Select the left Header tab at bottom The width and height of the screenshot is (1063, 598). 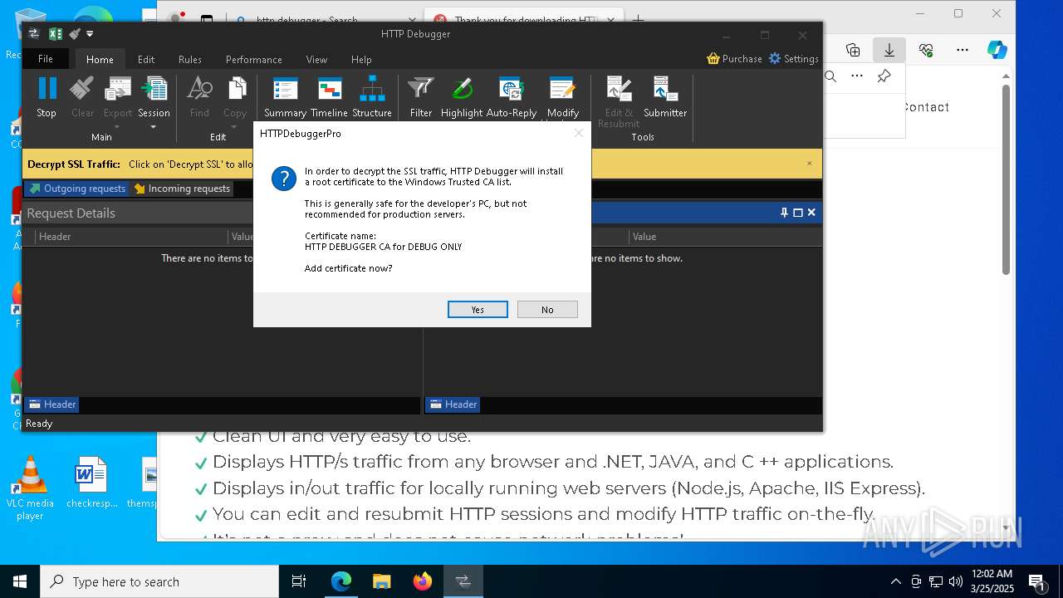pos(51,404)
